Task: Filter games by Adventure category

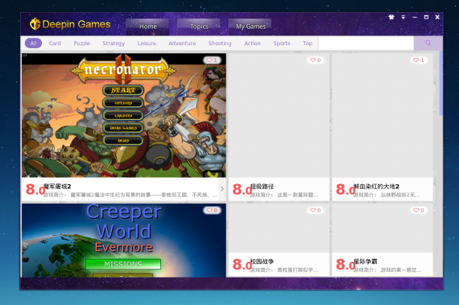Action: coord(182,43)
